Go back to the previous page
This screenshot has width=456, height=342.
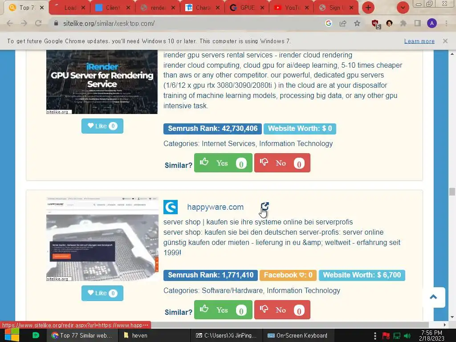pos(10,23)
